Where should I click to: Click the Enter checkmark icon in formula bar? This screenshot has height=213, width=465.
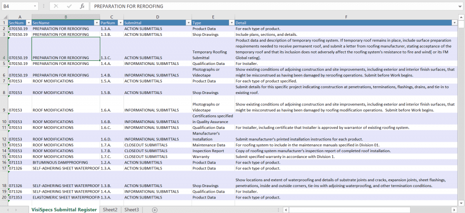pos(69,6)
